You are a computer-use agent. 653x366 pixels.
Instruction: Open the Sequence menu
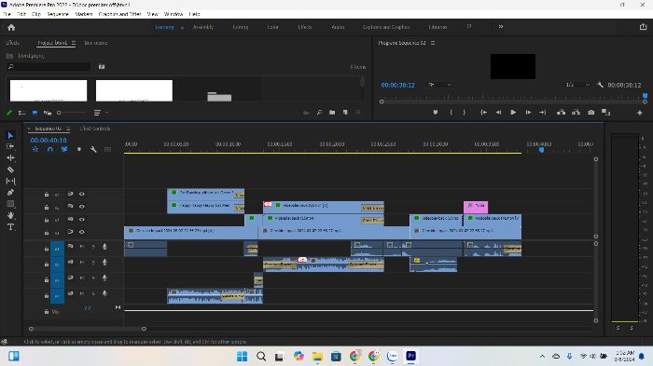click(x=58, y=14)
